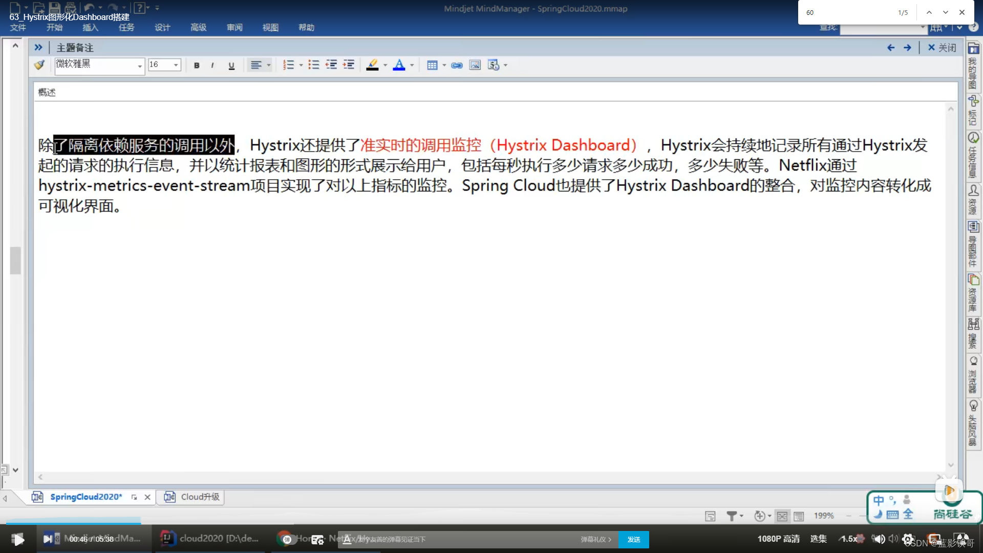Open the font size 16 dropdown
Screen dimensions: 983x553
(176, 65)
